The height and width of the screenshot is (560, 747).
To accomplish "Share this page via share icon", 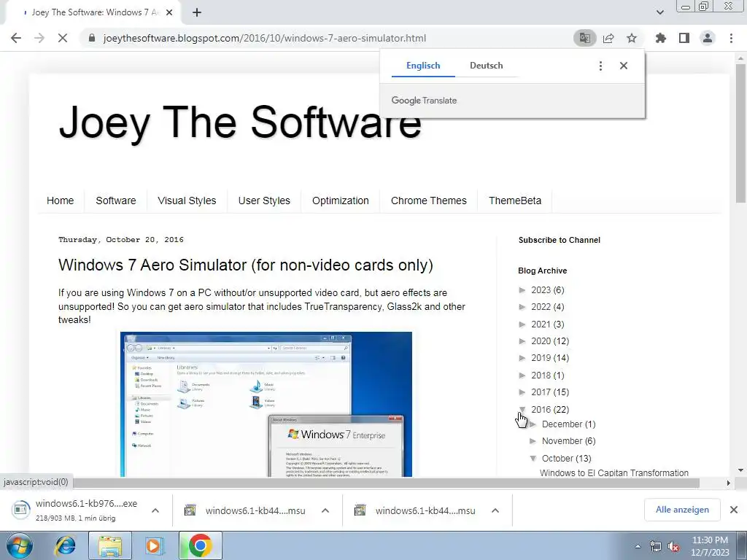I will 608,38.
